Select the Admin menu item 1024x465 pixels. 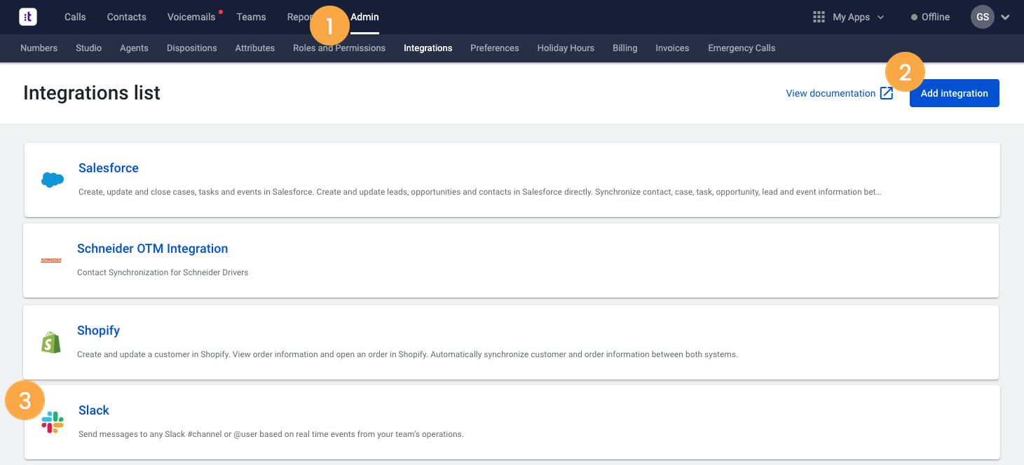365,17
